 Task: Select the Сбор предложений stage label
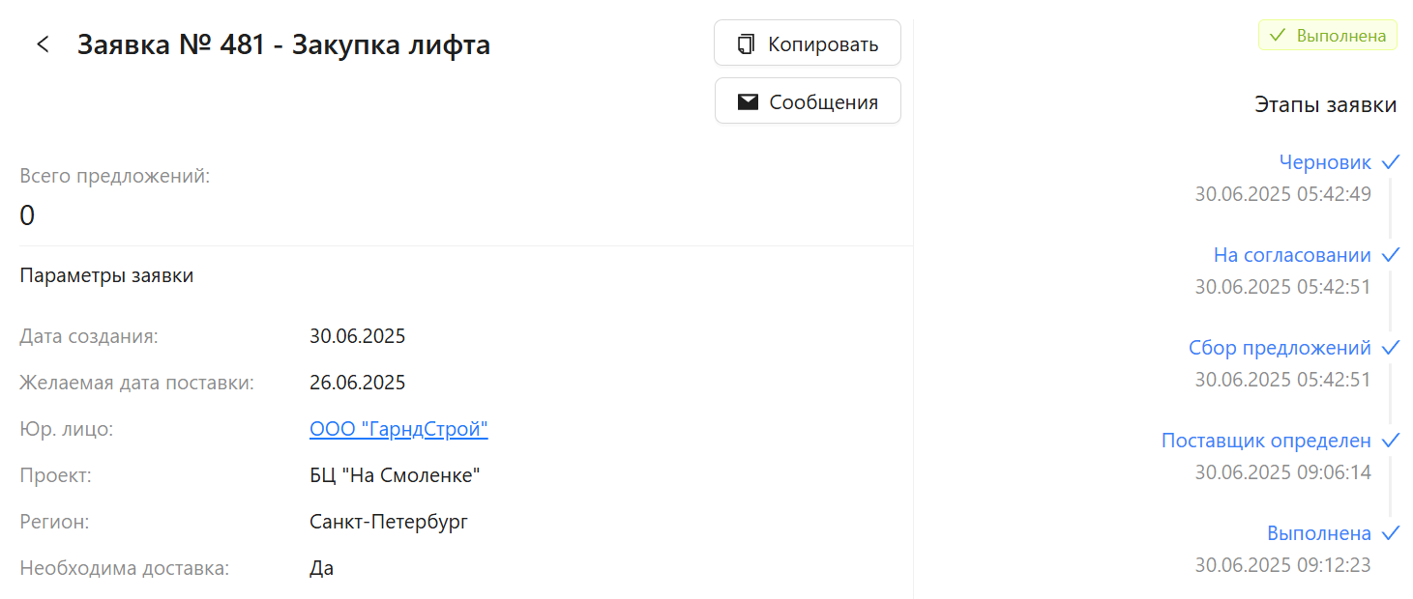click(x=1280, y=348)
